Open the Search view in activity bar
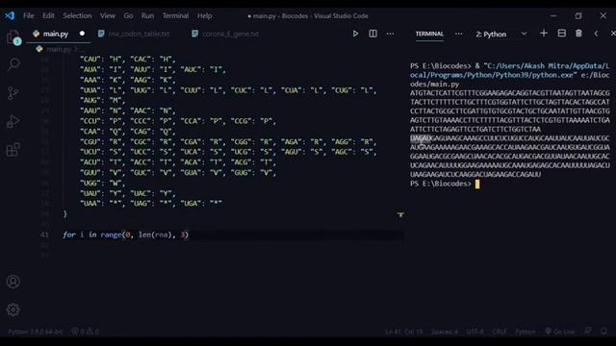The image size is (616, 346). click(x=13, y=64)
